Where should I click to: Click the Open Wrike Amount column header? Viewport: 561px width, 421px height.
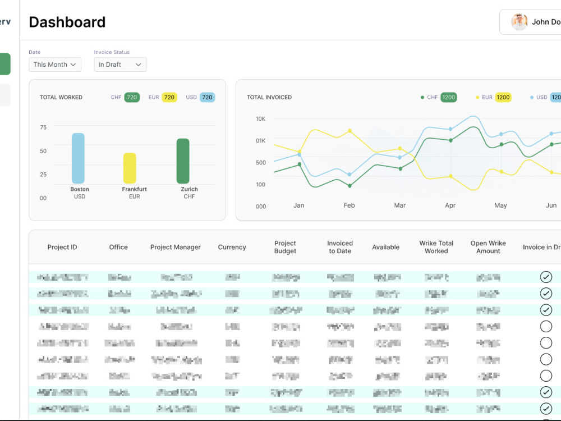[488, 247]
